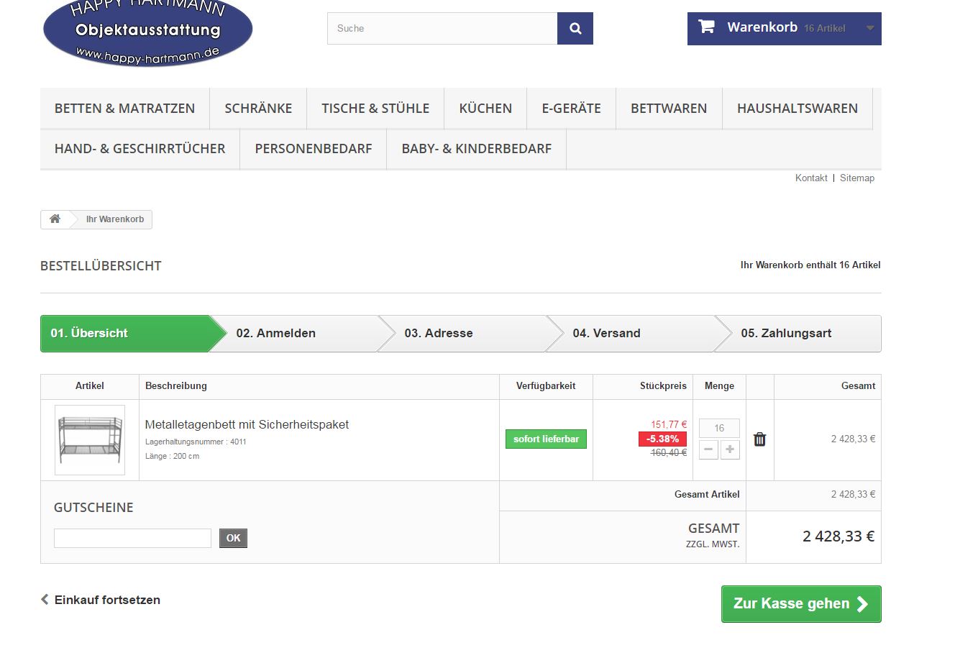This screenshot has width=978, height=658.
Task: Click the Menge column header
Action: [x=719, y=386]
